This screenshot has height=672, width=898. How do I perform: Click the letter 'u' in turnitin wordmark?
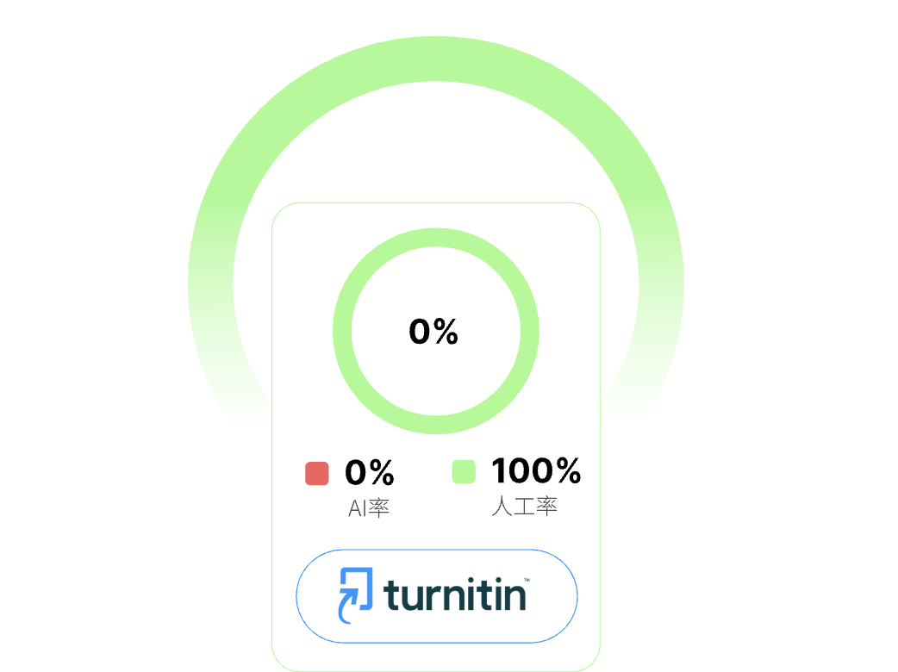pyautogui.click(x=409, y=596)
